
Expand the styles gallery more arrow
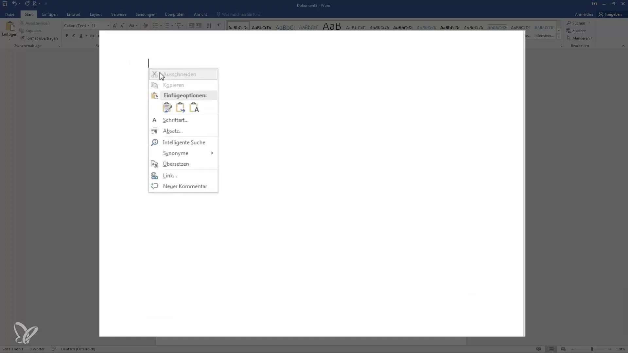tap(559, 37)
